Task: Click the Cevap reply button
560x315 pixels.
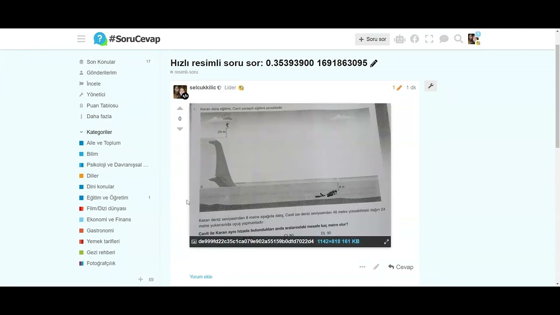Action: [401, 267]
